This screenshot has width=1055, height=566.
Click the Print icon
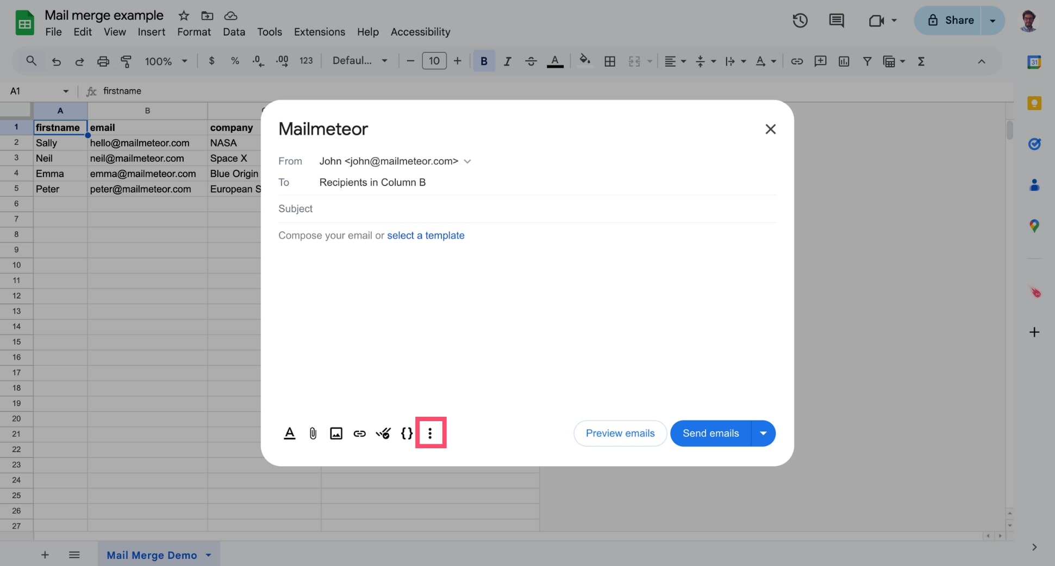pos(103,61)
